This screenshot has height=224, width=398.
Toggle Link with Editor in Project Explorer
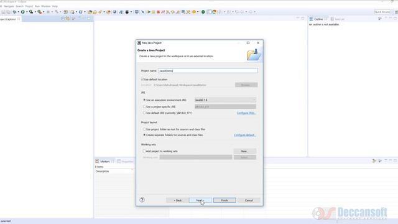point(68,19)
